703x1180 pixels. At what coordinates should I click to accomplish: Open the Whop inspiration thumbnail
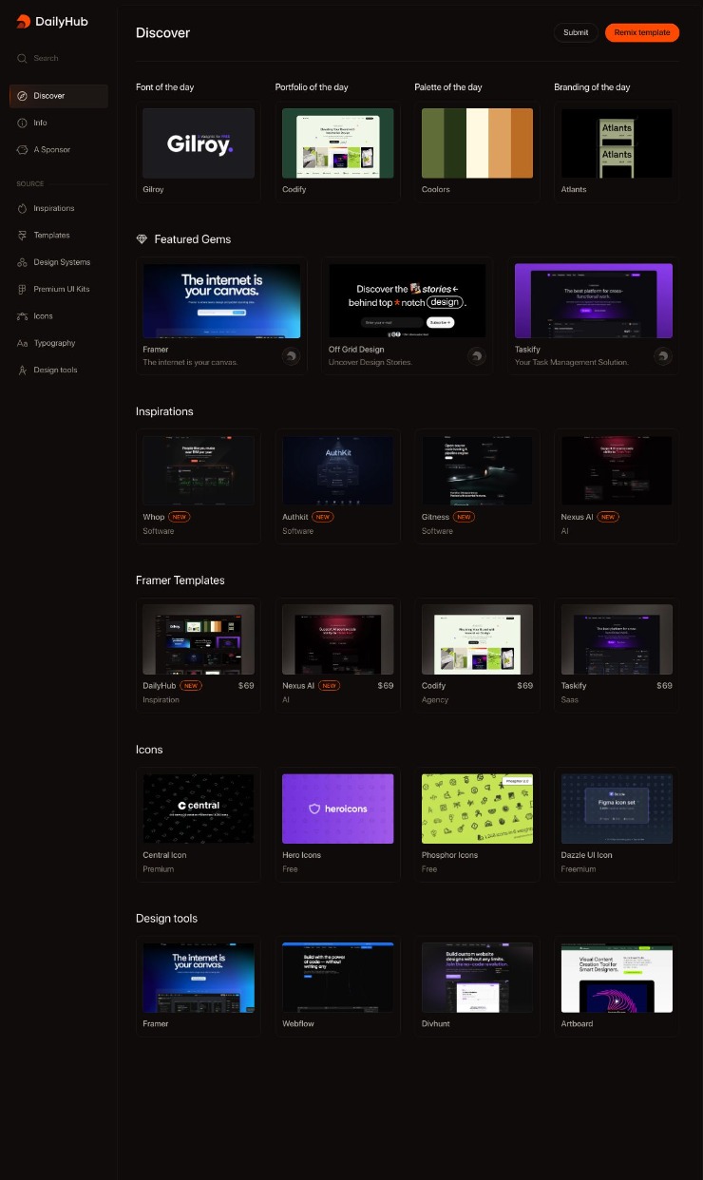coord(199,470)
